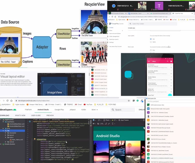Tap search icon in the phone Inbox header
Image resolution: width=195 pixels, height=163 pixels.
(167, 61)
